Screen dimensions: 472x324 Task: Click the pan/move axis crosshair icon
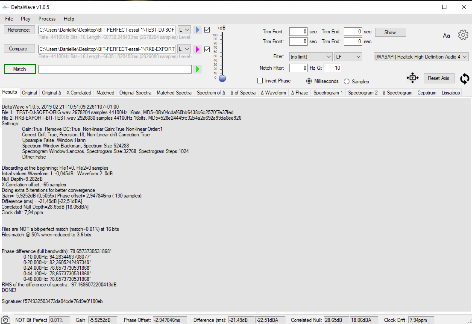[x=412, y=78]
